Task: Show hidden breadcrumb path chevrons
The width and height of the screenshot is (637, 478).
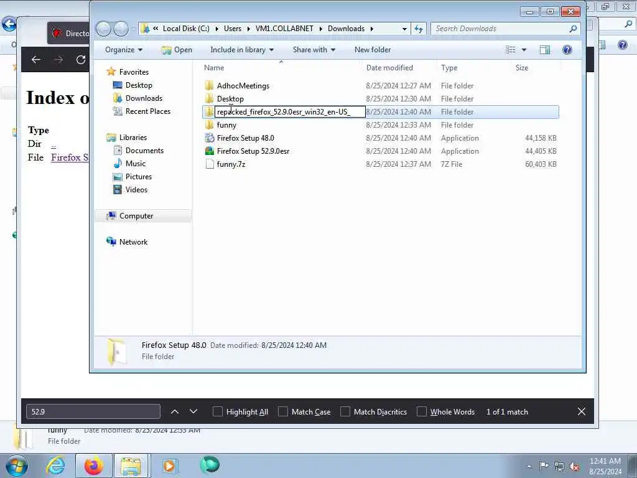Action: coord(156,29)
